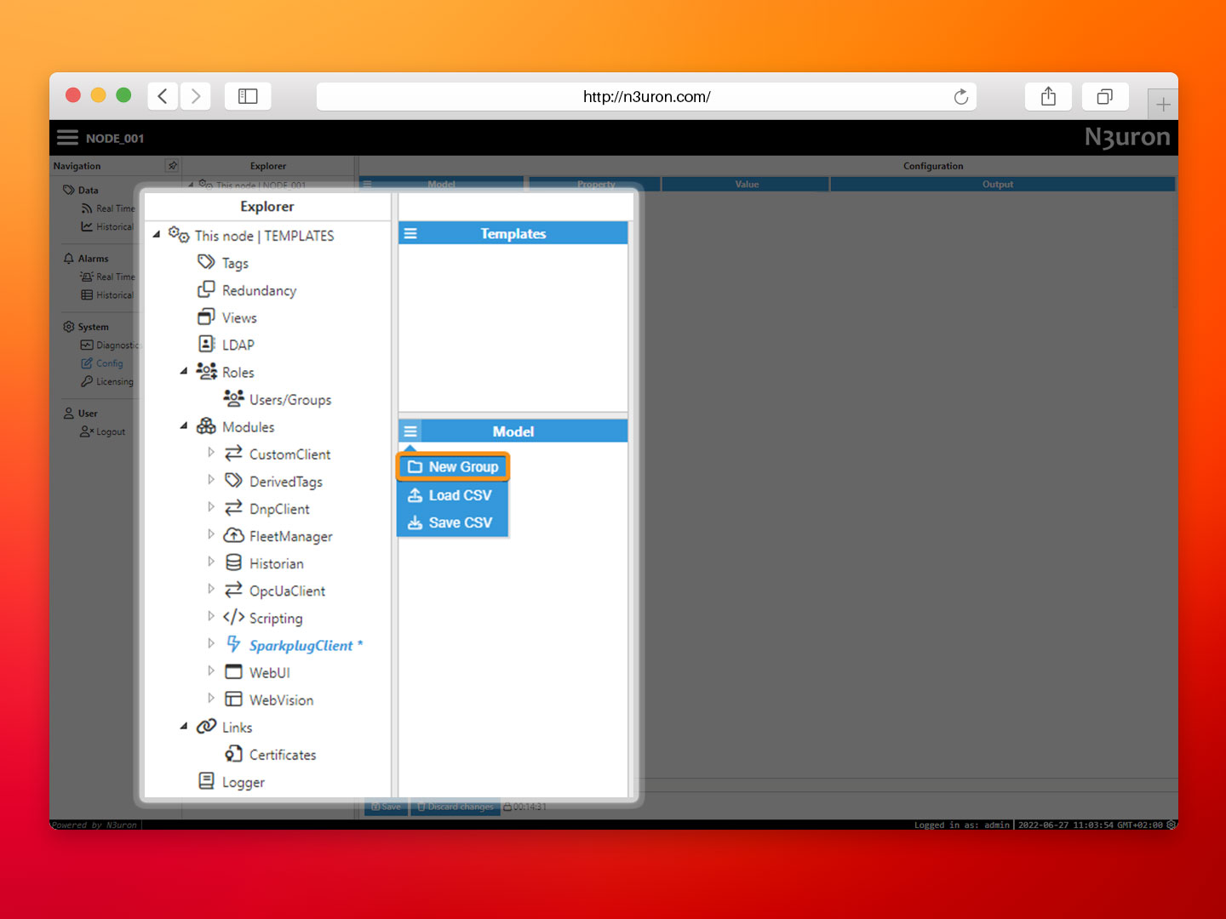Click the Tags icon in Explorer

206,262
